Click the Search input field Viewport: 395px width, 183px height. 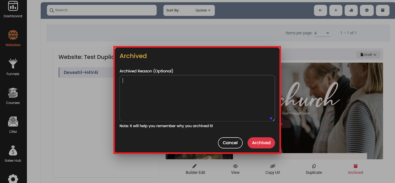[x=102, y=10]
